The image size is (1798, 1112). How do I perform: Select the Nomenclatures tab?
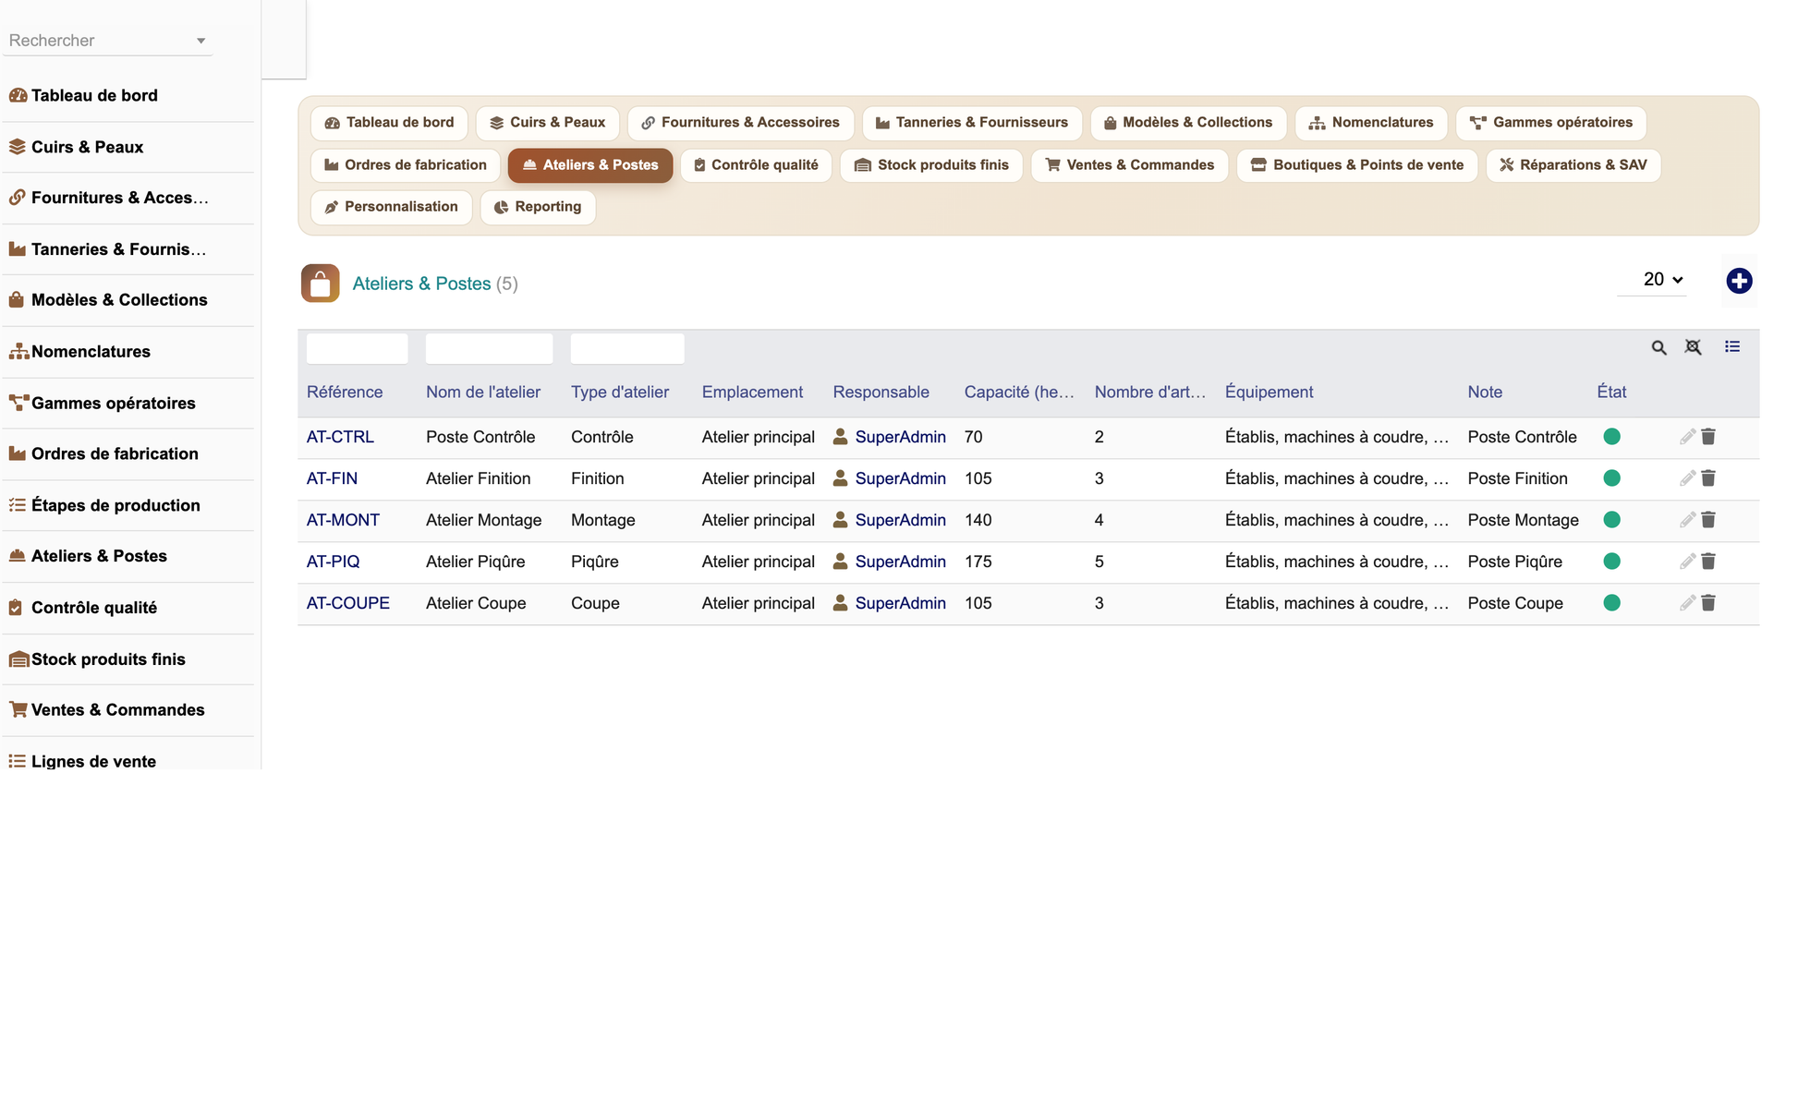pos(1371,123)
